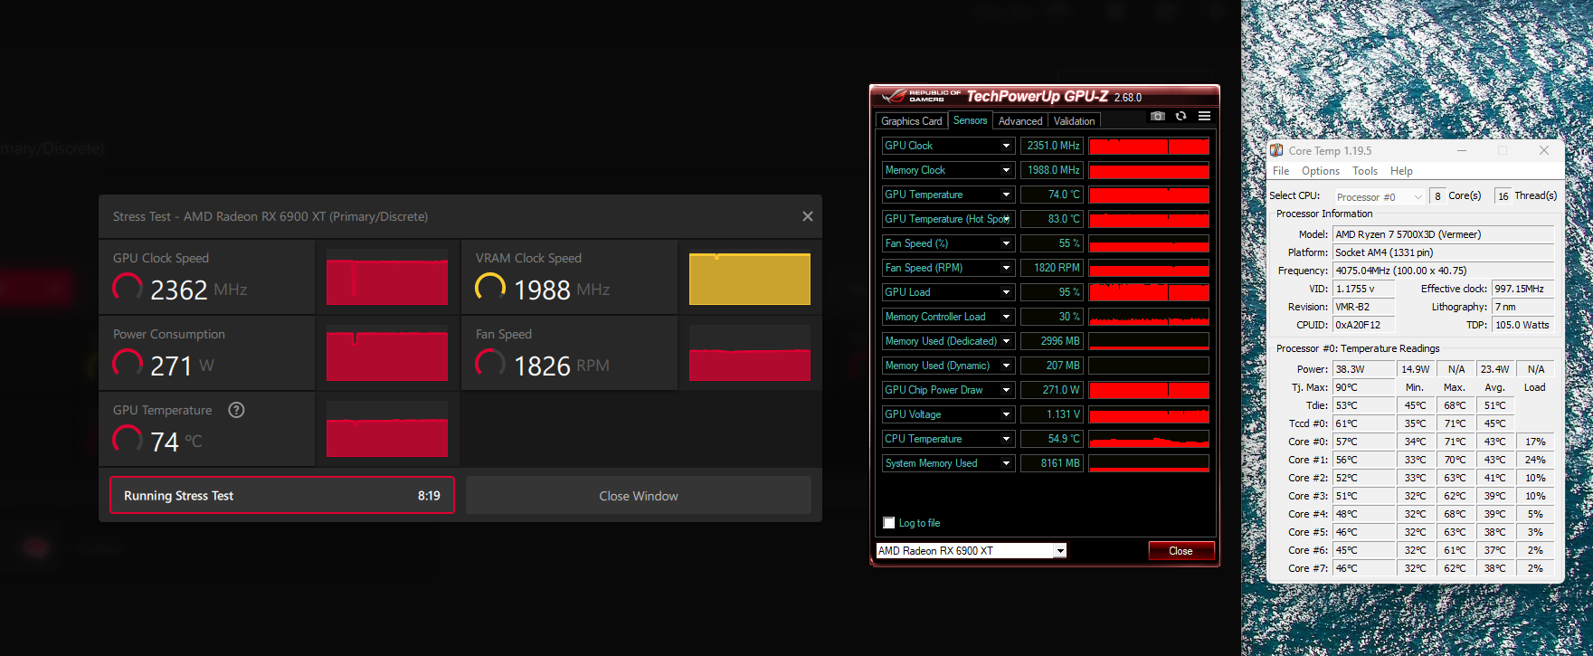Click the Running Stress Test progress bar
The width and height of the screenshot is (1593, 656).
[x=281, y=496]
